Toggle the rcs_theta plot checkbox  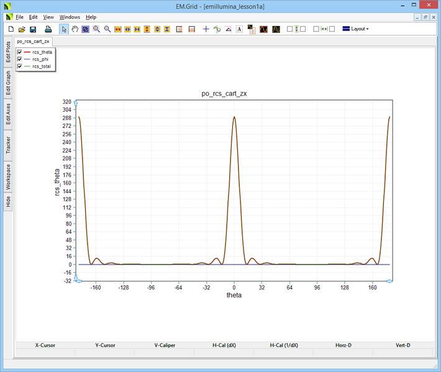pos(20,52)
